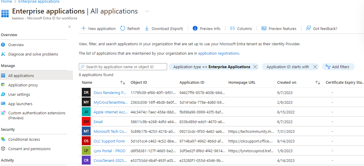Image resolution: width=364 pixels, height=166 pixels.
Task: Click the plus icon for New application
Action: (84, 28)
